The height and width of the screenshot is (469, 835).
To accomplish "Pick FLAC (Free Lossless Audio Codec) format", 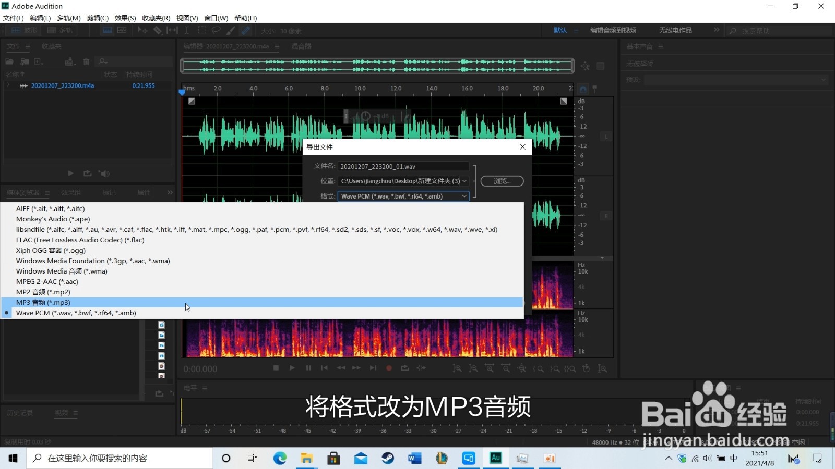I will tap(262, 240).
